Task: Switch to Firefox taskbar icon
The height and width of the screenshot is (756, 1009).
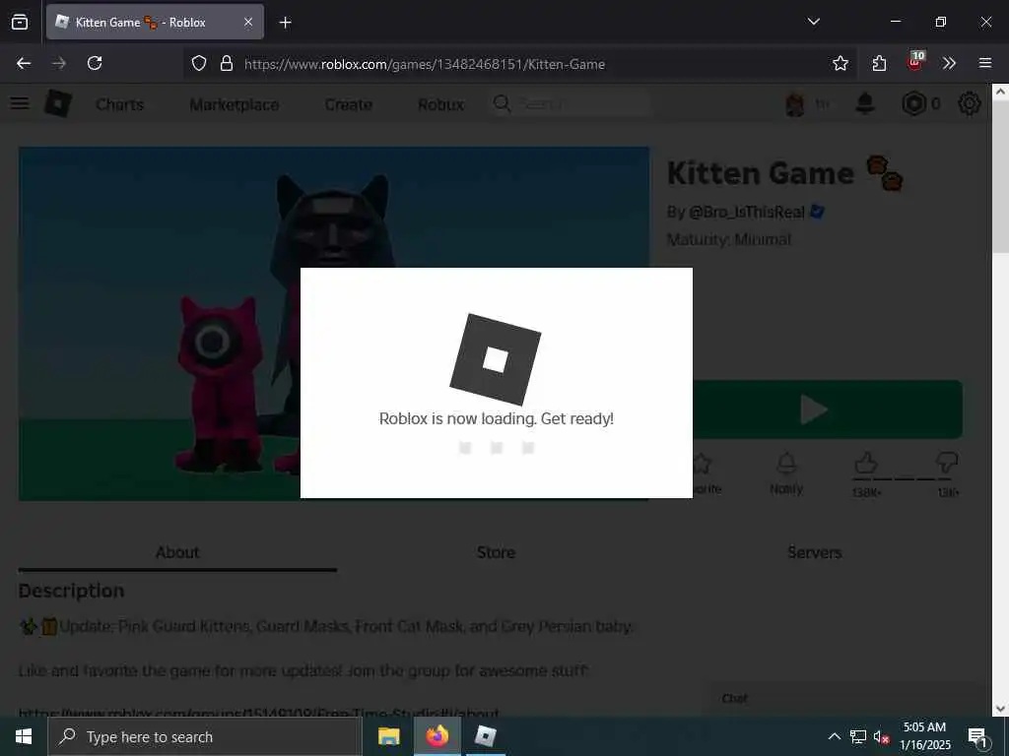Action: [x=437, y=736]
